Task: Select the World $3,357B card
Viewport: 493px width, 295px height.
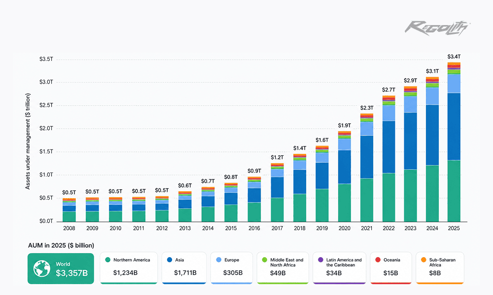Action: click(x=61, y=268)
